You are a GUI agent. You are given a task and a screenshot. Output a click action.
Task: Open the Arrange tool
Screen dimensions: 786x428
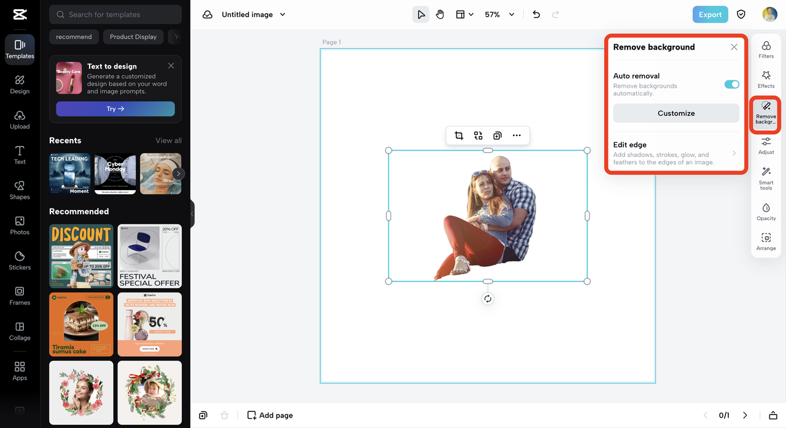pyautogui.click(x=766, y=242)
